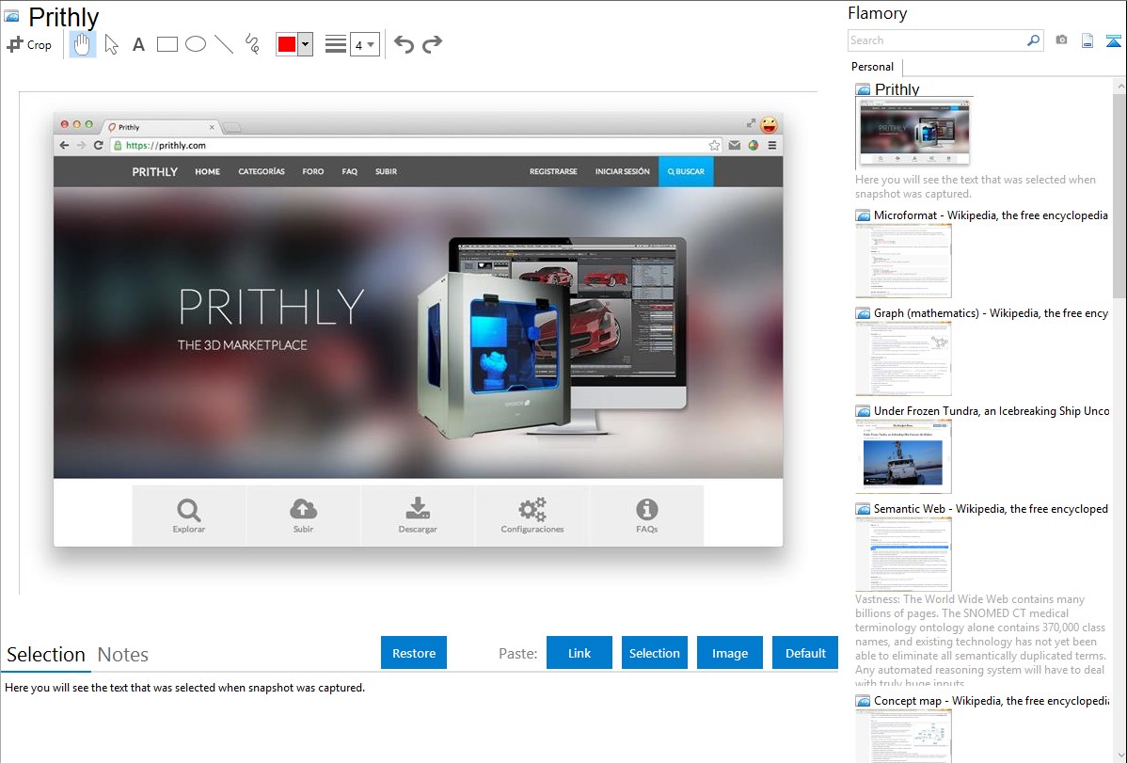Click the Subir cloud upload icon
This screenshot has width=1127, height=763.
pyautogui.click(x=303, y=509)
